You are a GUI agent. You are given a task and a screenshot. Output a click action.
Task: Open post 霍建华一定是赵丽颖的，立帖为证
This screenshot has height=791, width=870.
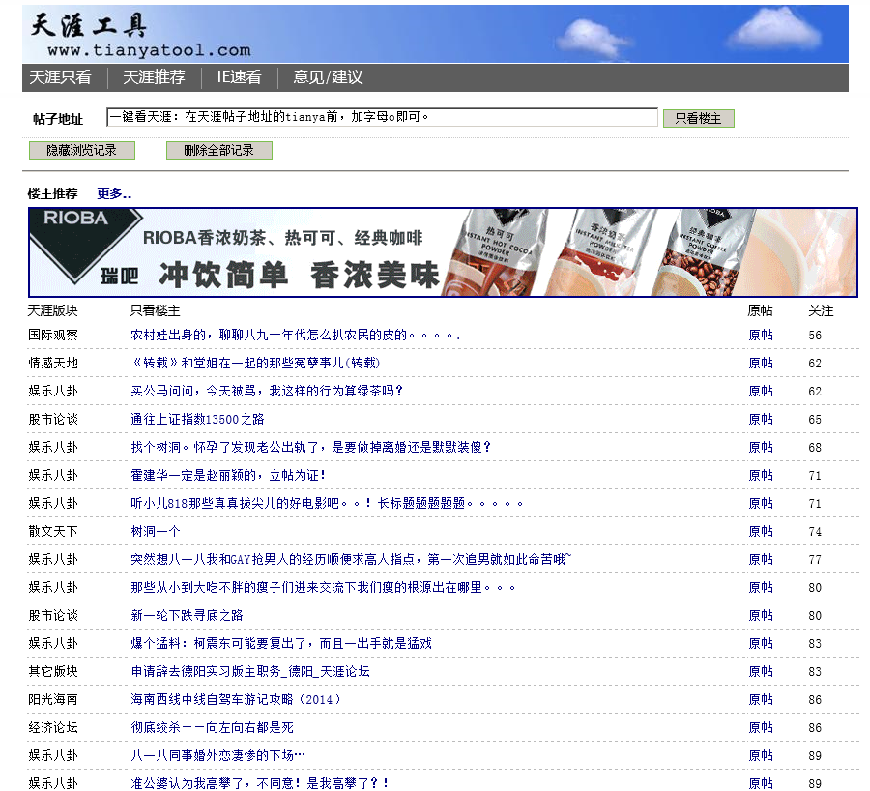(x=228, y=475)
